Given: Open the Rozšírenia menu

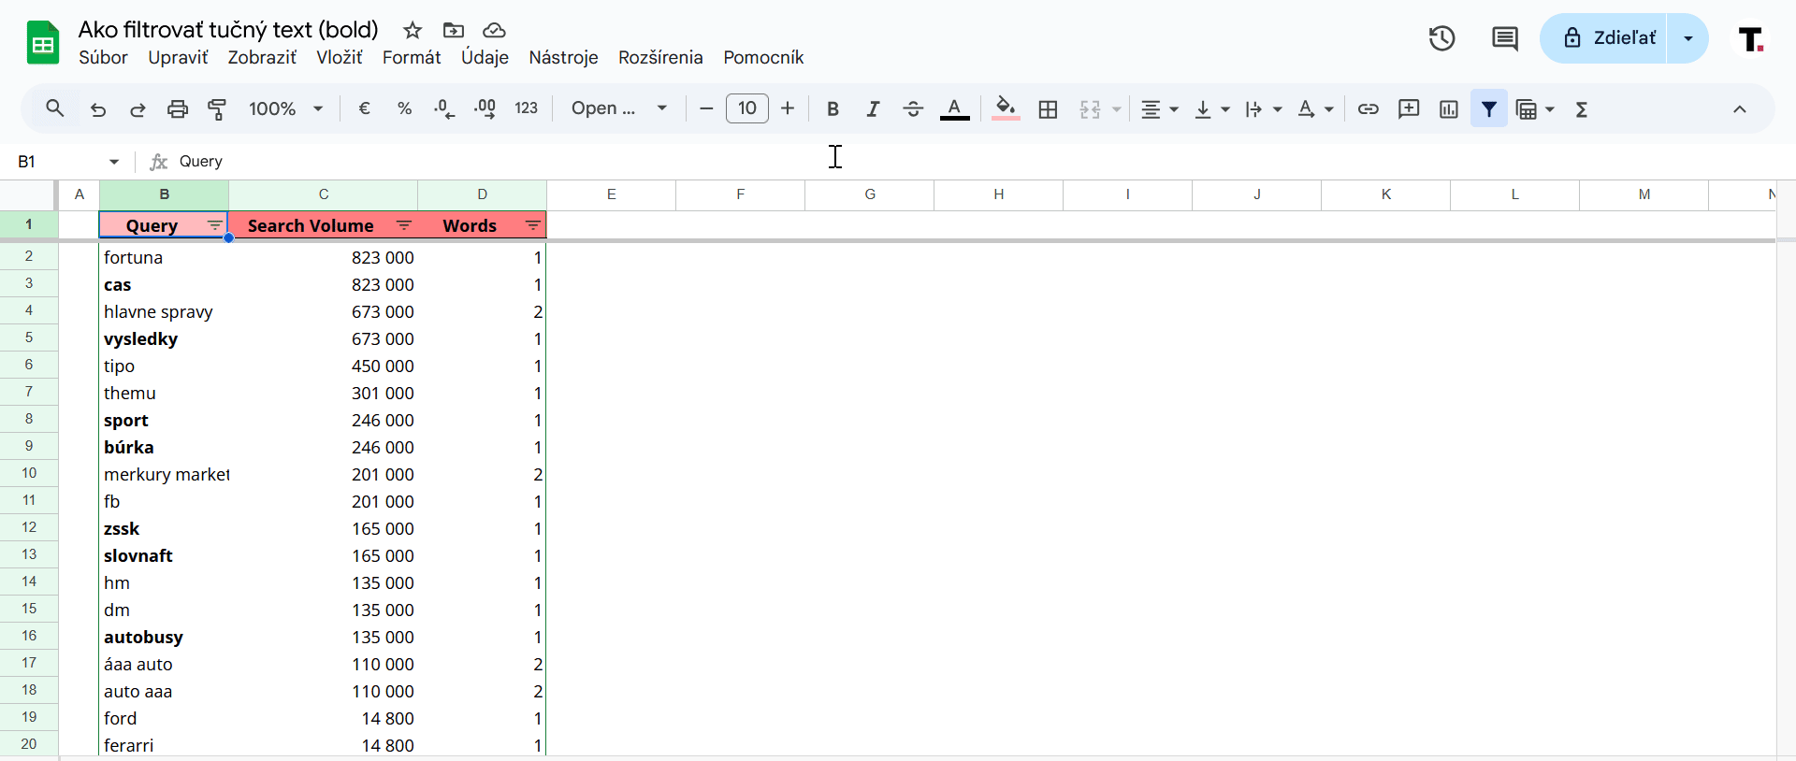Looking at the screenshot, I should (x=660, y=57).
